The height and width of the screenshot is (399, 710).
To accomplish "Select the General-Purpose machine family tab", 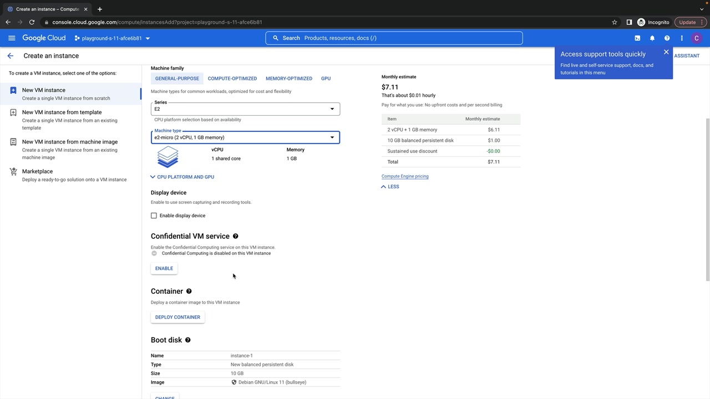I will pyautogui.click(x=177, y=79).
